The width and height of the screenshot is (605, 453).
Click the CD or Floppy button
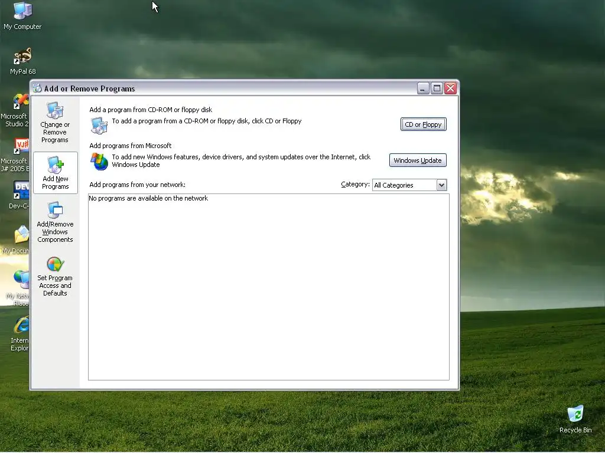(423, 124)
